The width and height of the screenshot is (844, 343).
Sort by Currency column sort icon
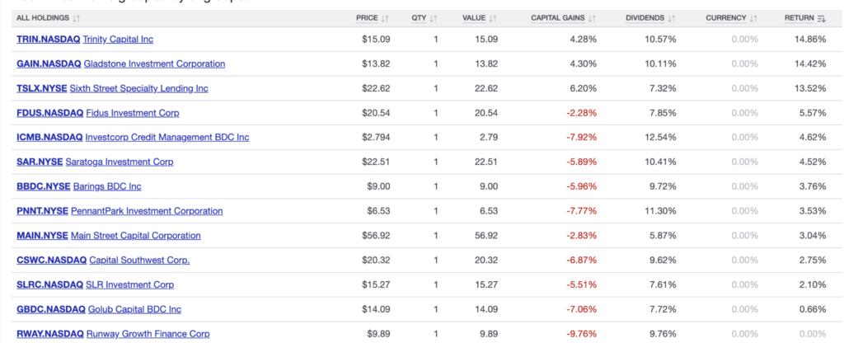753,17
